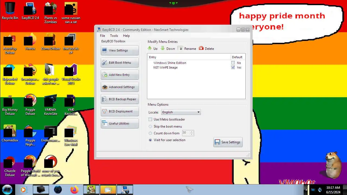
Task: Open Edit Boot Menu tool
Action: [120, 63]
